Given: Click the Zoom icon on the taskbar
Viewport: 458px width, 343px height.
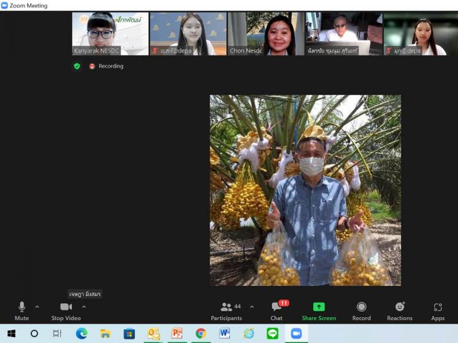Looking at the screenshot, I should pos(296,333).
